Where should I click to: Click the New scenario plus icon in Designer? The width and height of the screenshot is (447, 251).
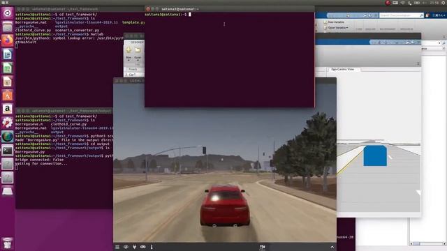(x=129, y=50)
